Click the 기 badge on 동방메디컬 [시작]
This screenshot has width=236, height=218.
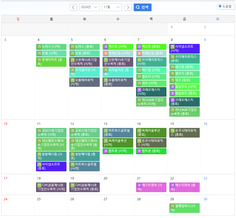(x=39, y=154)
